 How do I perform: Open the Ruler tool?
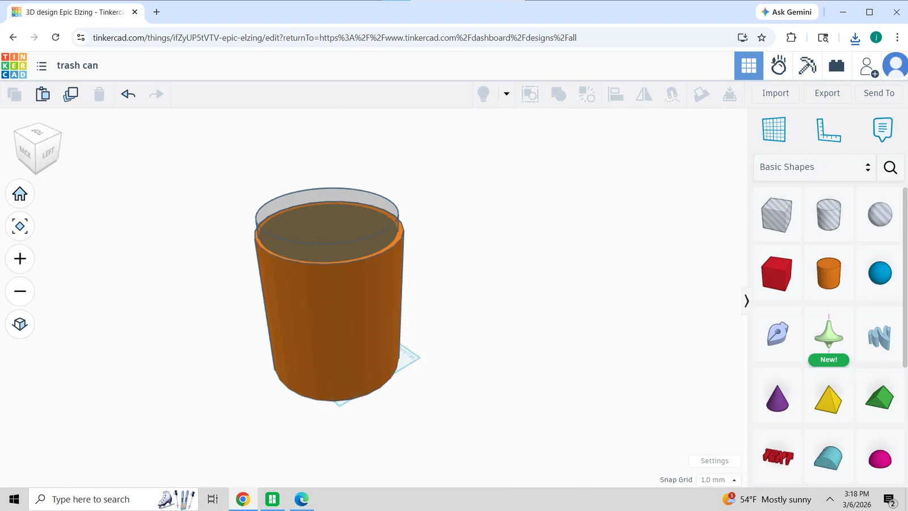tap(828, 130)
